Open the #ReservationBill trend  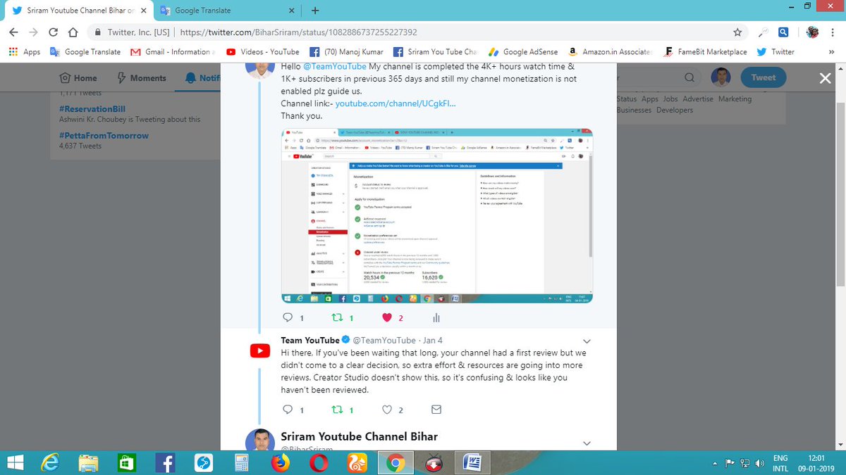click(x=92, y=109)
